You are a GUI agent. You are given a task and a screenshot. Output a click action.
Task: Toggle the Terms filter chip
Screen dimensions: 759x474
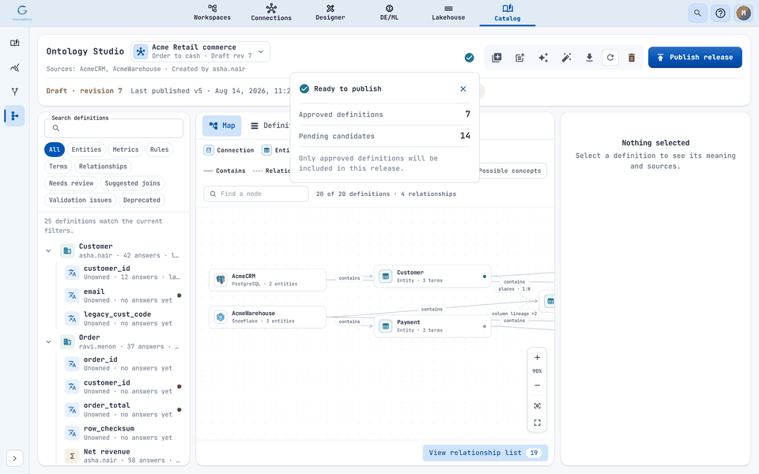coord(58,167)
